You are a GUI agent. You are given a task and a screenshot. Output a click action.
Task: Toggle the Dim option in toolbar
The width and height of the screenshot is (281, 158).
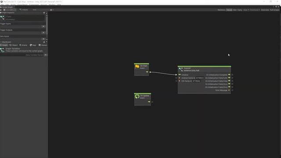tap(235, 10)
